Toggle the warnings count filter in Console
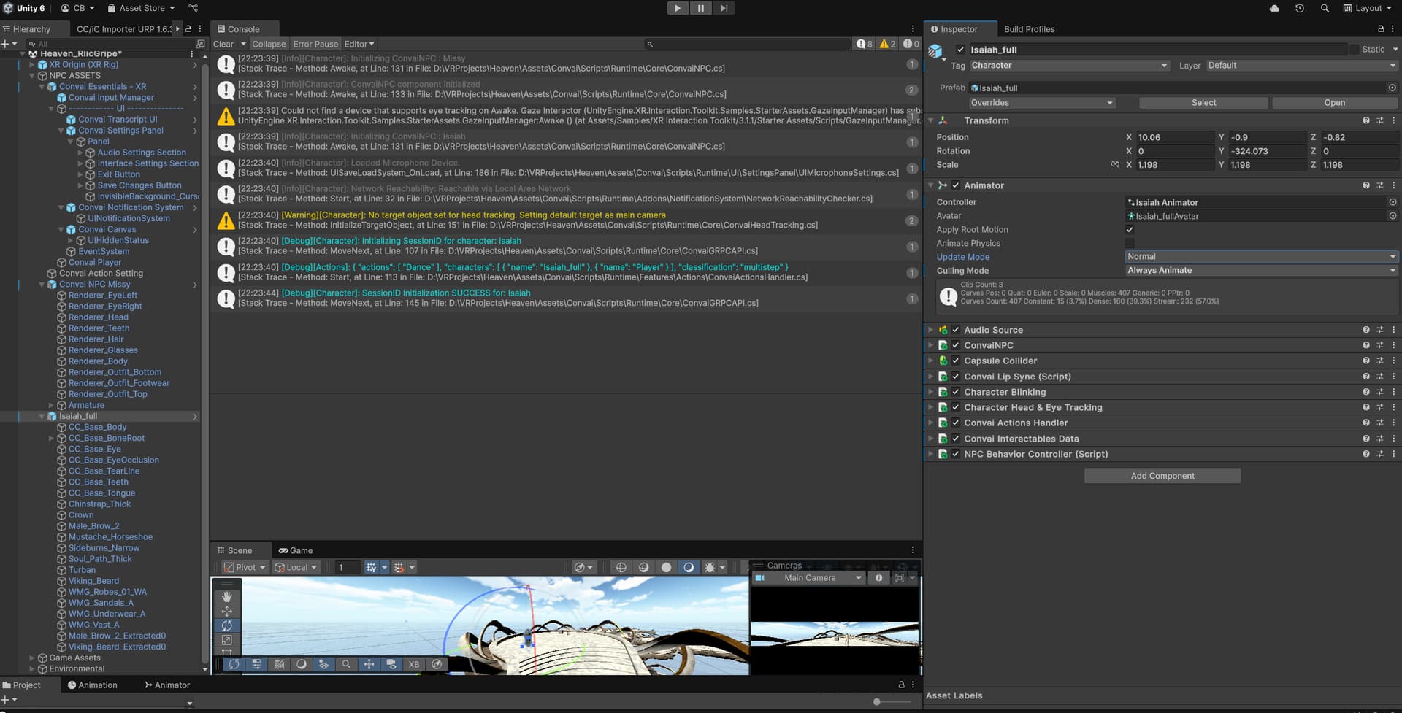The width and height of the screenshot is (1402, 713). (x=887, y=44)
